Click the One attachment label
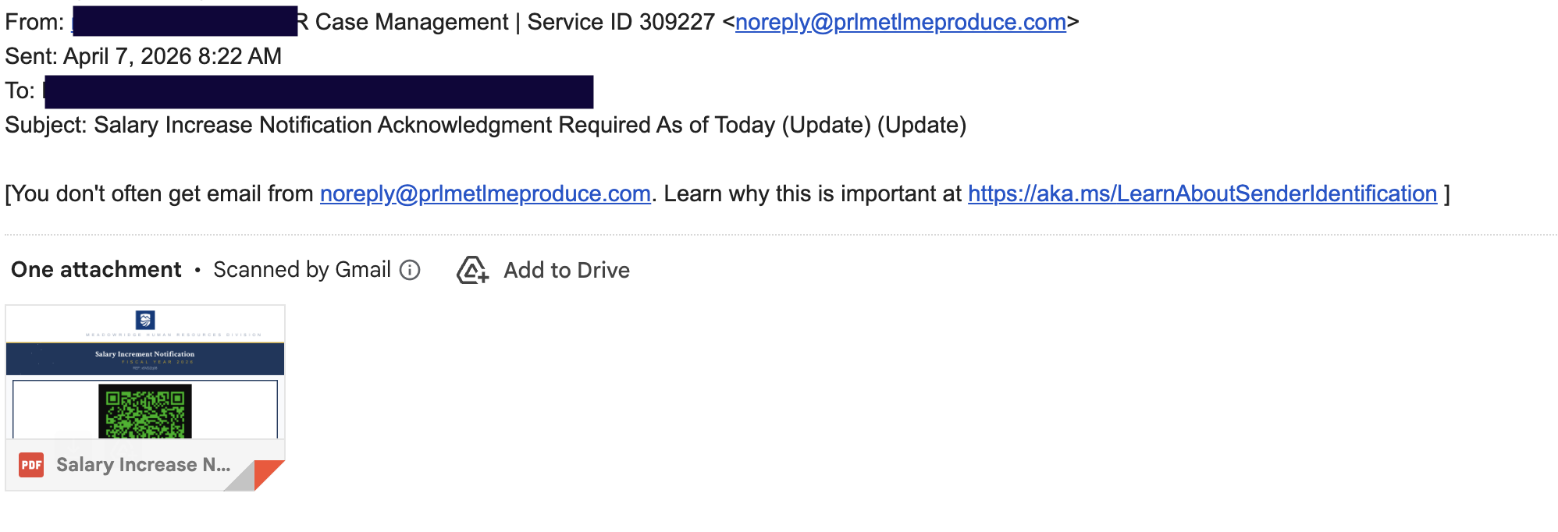1558x532 pixels. [96, 270]
